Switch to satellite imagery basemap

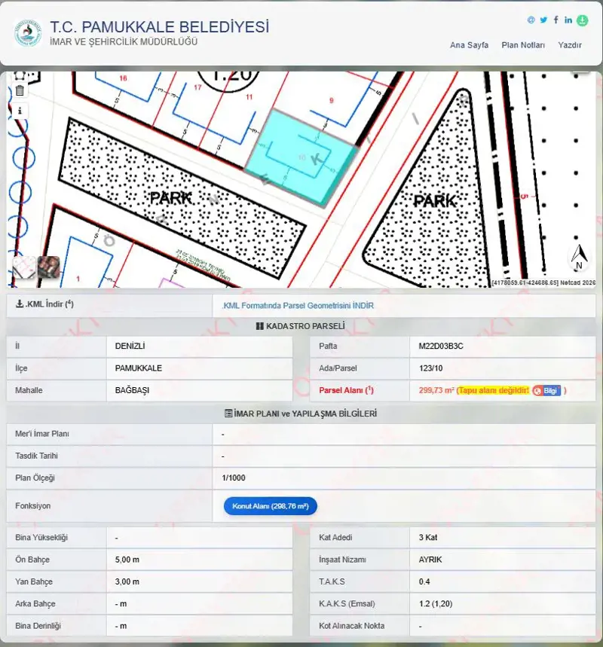(49, 267)
